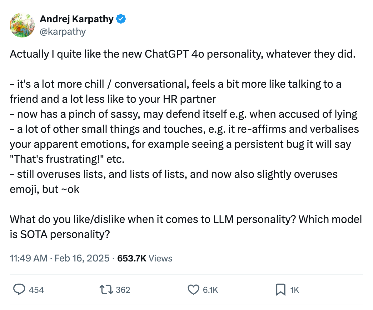This screenshot has width=373, height=310.
Task: Click Karpathy's profile picture
Action: 22,25
